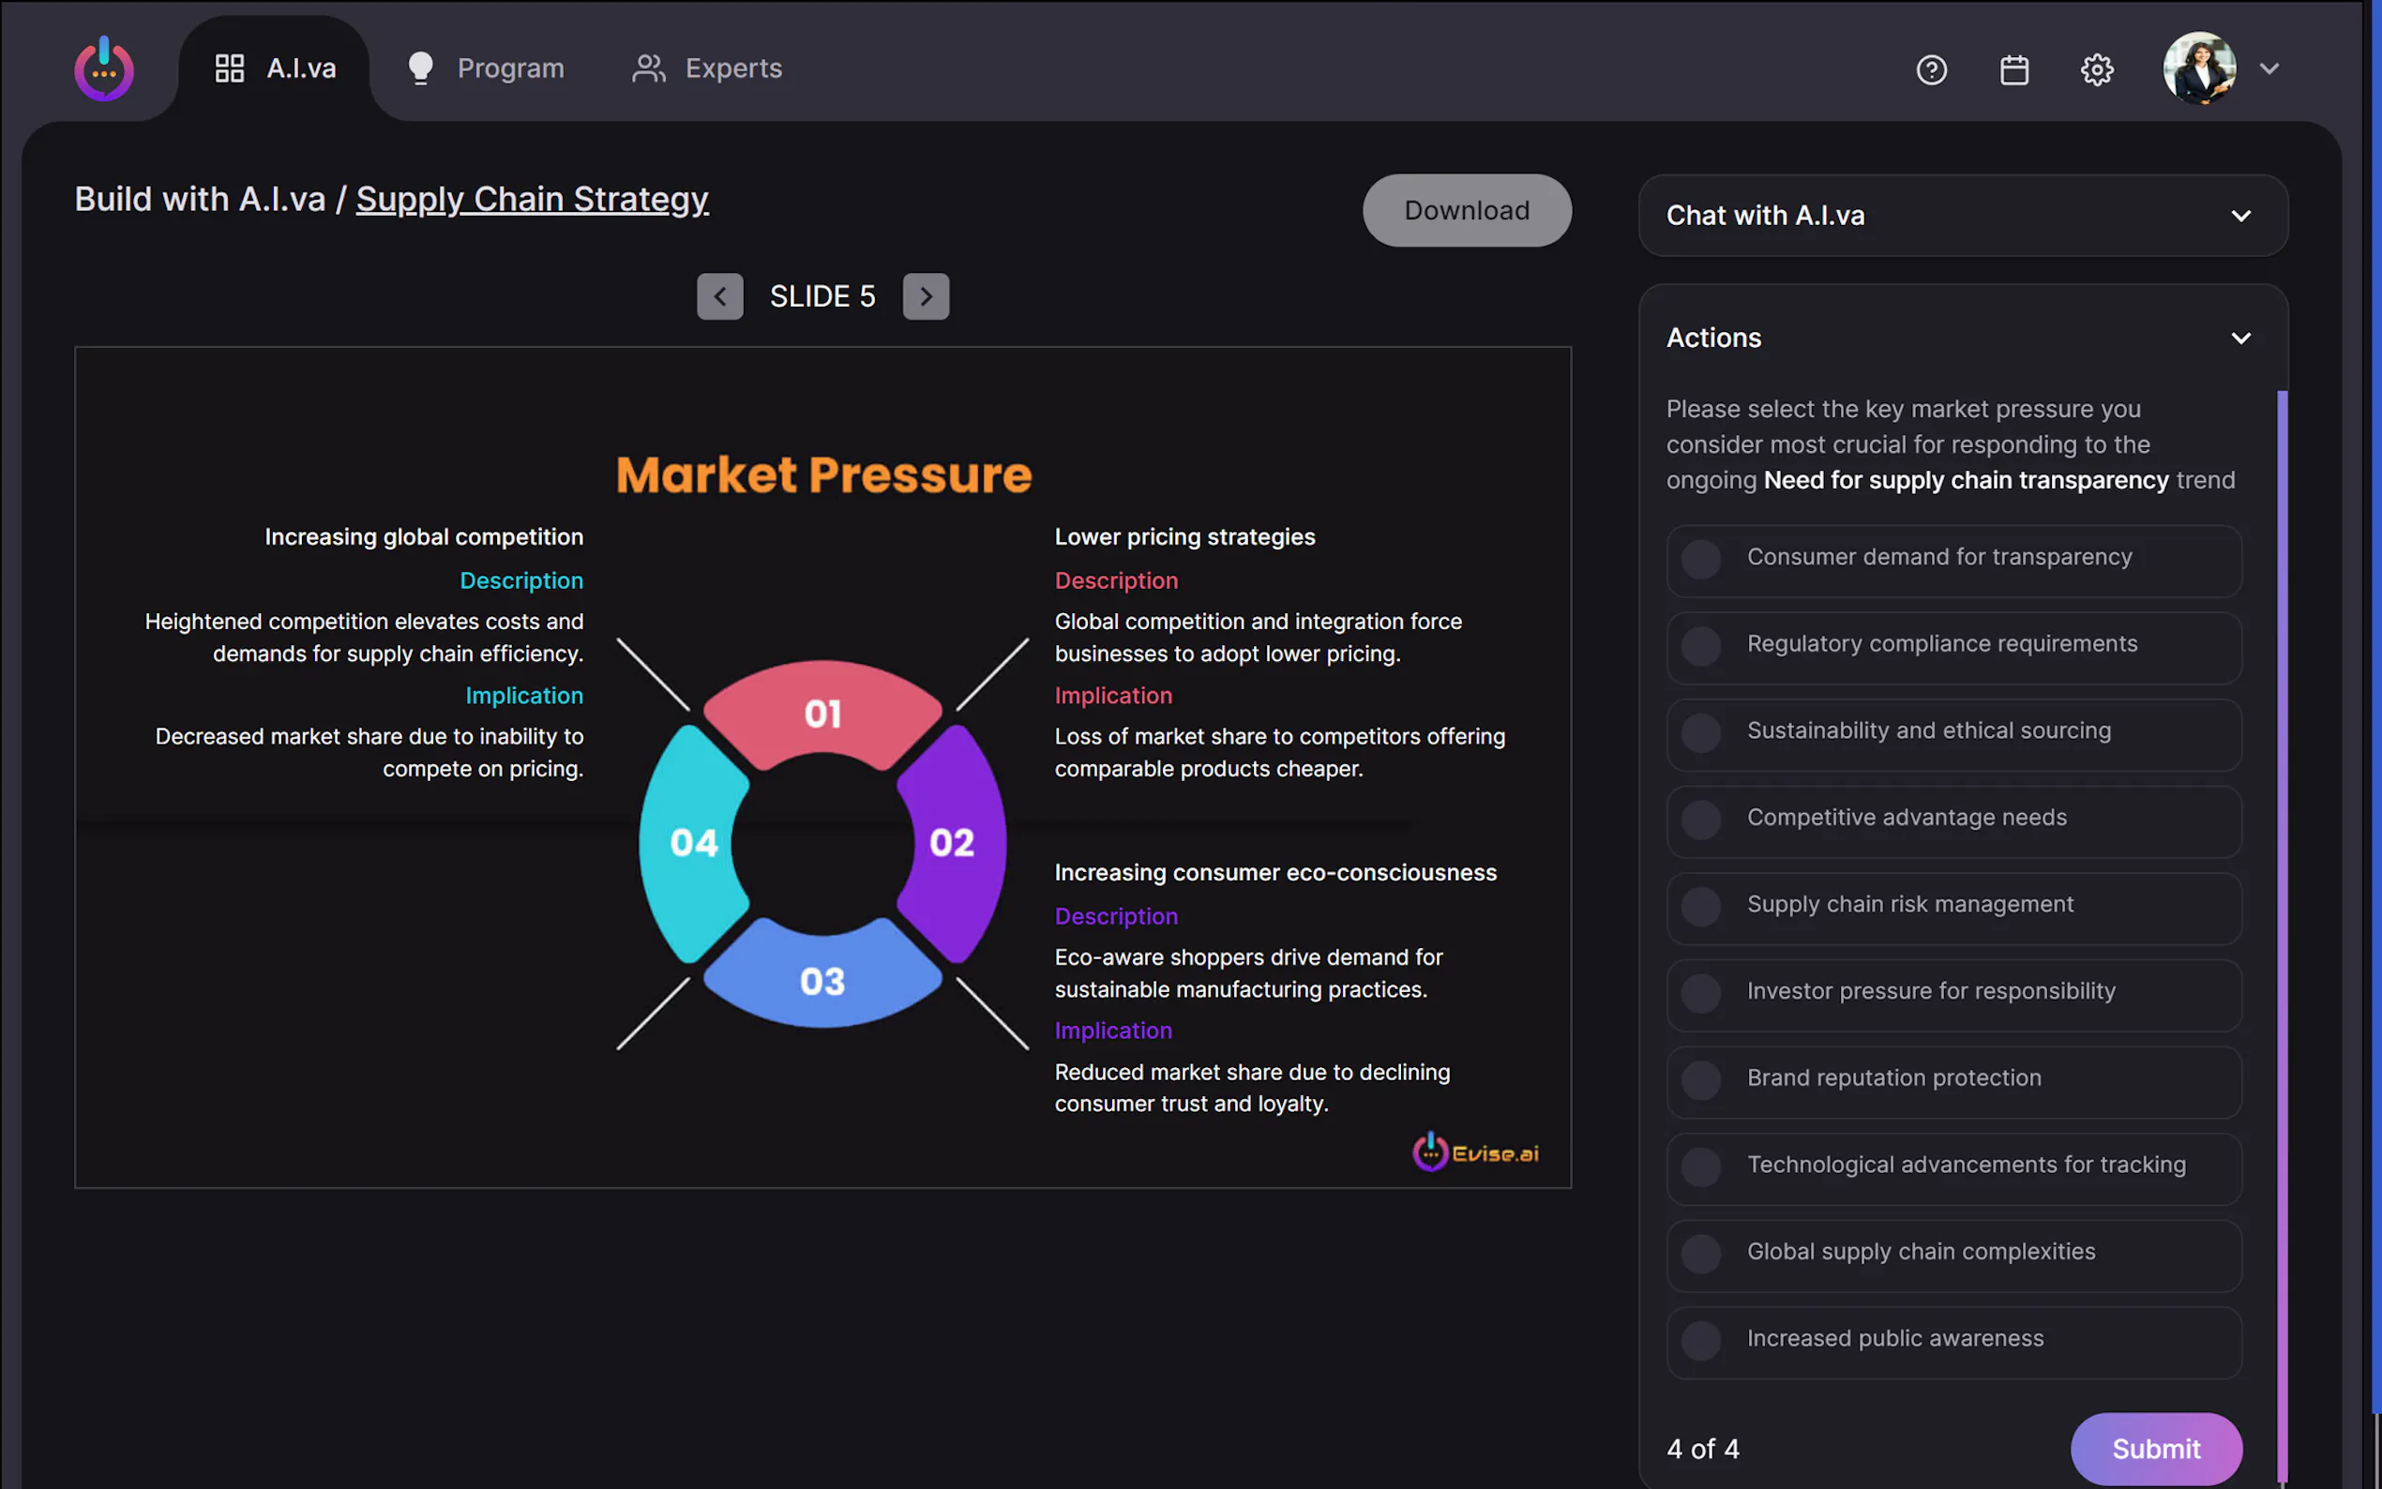Click the Evise.ai power logo icon
Screen dimensions: 2382x1489
(103, 69)
